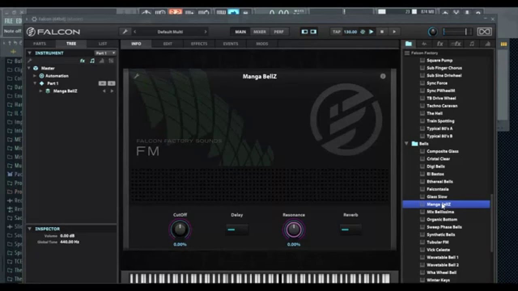Toggle the checkbox beside Tubular FM
The width and height of the screenshot is (518, 291).
coord(422,242)
